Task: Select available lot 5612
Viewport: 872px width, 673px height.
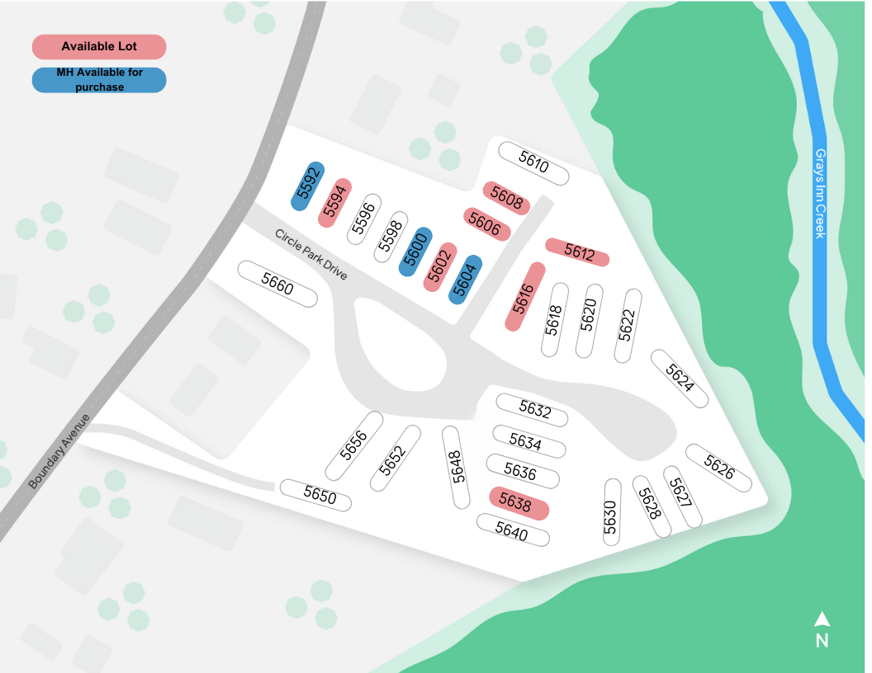Action: coord(577,252)
